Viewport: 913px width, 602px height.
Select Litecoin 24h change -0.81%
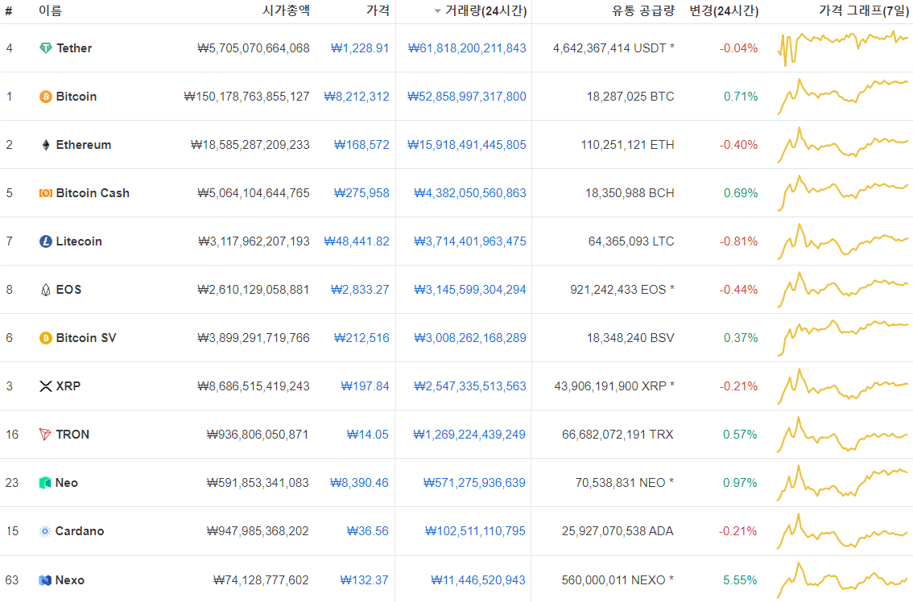tap(739, 241)
